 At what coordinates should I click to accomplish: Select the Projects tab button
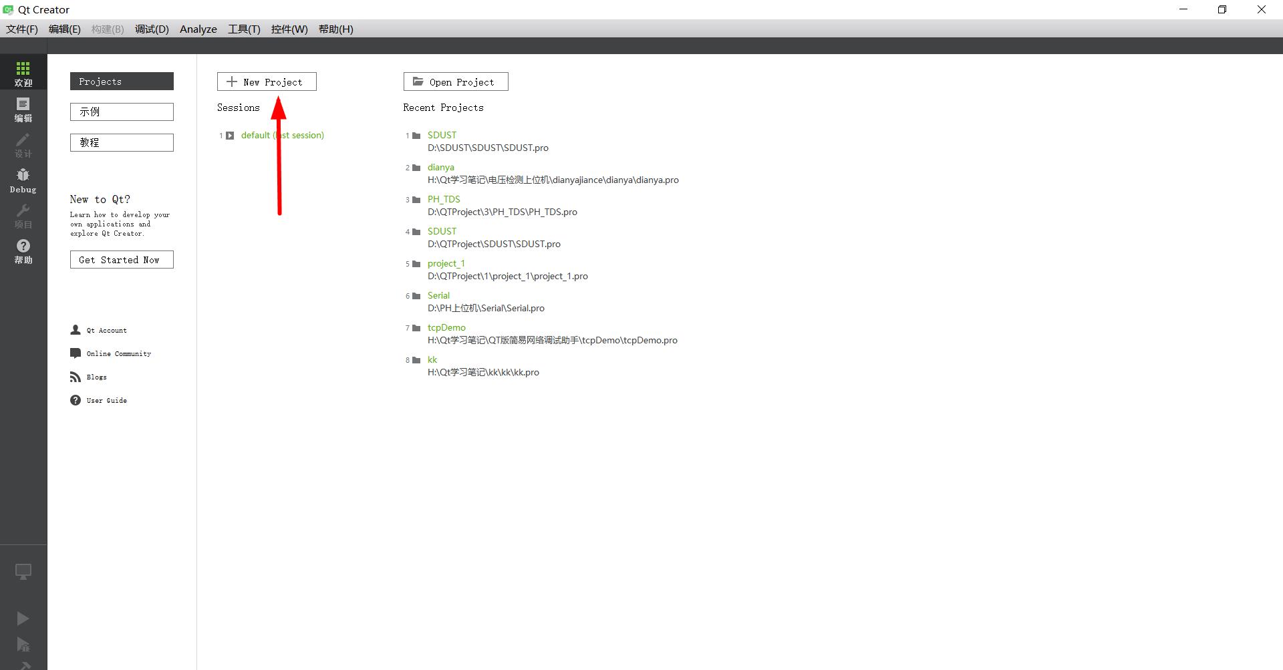pos(122,81)
